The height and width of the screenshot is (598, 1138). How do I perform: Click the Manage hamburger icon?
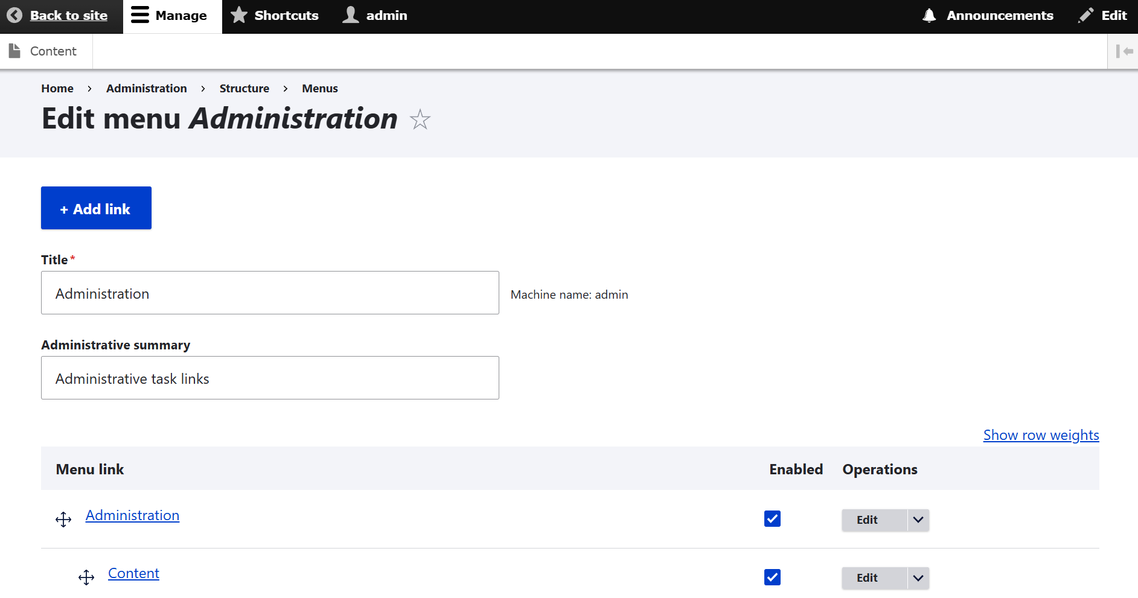tap(139, 15)
